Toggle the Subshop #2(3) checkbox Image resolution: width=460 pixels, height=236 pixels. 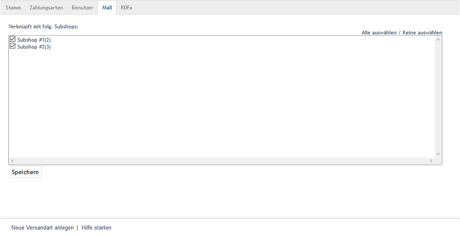(12, 46)
